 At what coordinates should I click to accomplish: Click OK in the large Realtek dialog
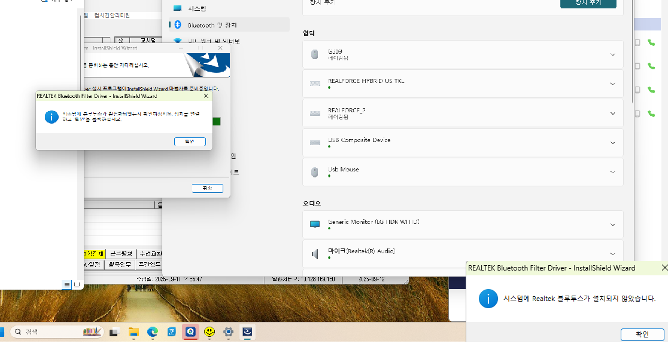(642, 334)
